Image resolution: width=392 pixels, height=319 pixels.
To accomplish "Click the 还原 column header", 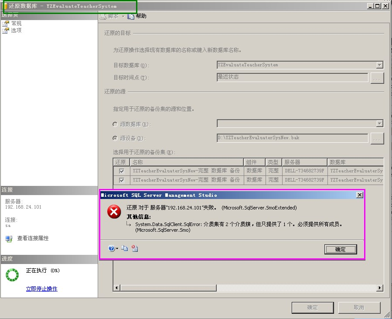I will (122, 162).
